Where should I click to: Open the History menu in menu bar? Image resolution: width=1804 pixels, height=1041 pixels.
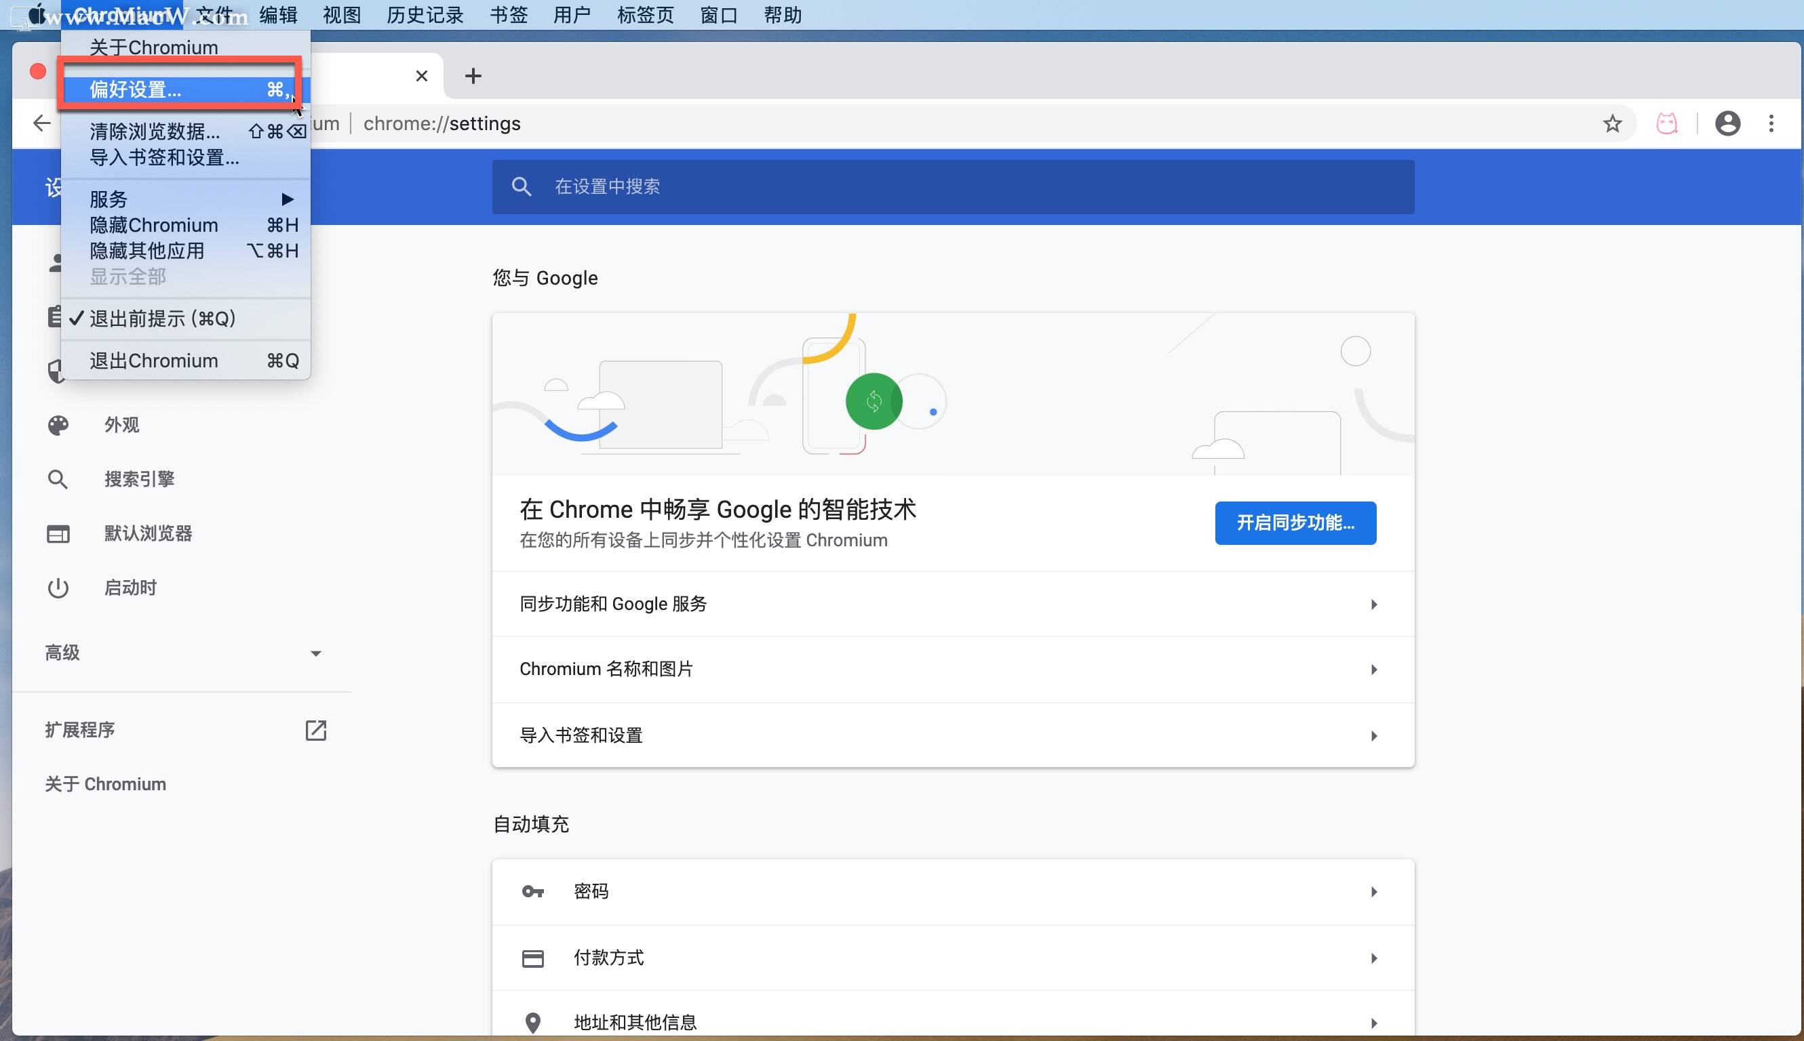coord(425,15)
